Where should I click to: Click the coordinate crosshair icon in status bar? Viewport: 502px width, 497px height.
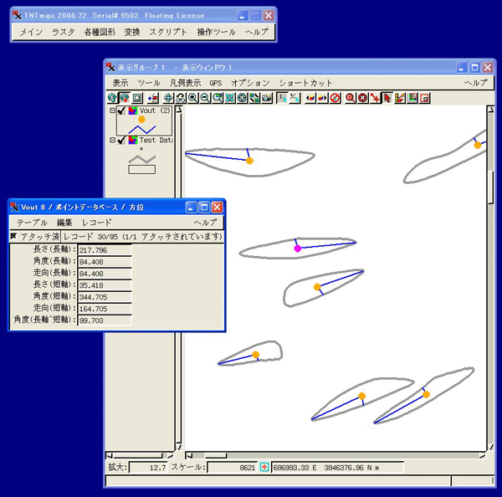pos(264,467)
